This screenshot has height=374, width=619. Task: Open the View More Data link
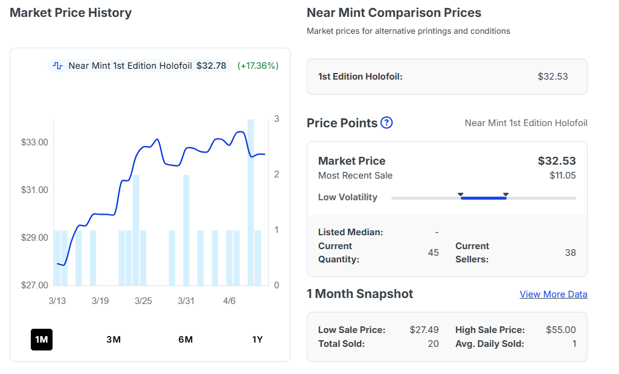[x=553, y=294]
